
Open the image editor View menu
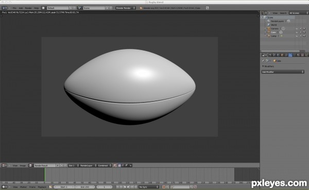tap(15, 166)
